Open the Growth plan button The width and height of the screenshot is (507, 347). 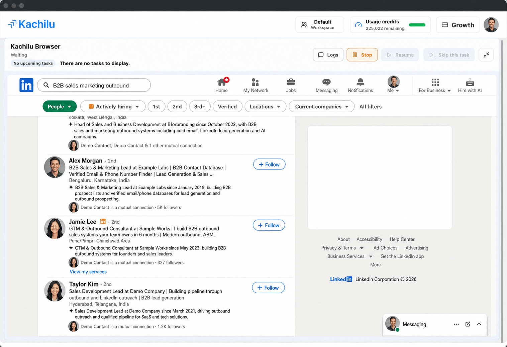[458, 25]
